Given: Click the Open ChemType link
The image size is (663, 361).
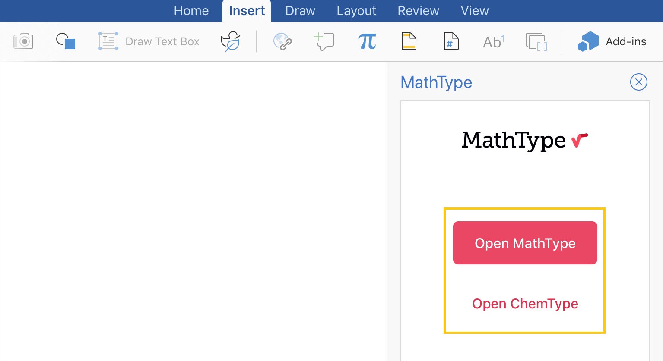Looking at the screenshot, I should point(525,304).
